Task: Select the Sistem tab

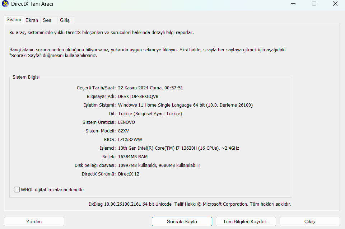Action: tap(14, 20)
